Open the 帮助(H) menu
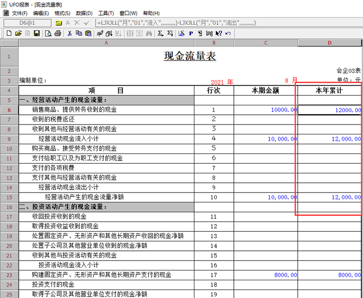 (x=151, y=13)
